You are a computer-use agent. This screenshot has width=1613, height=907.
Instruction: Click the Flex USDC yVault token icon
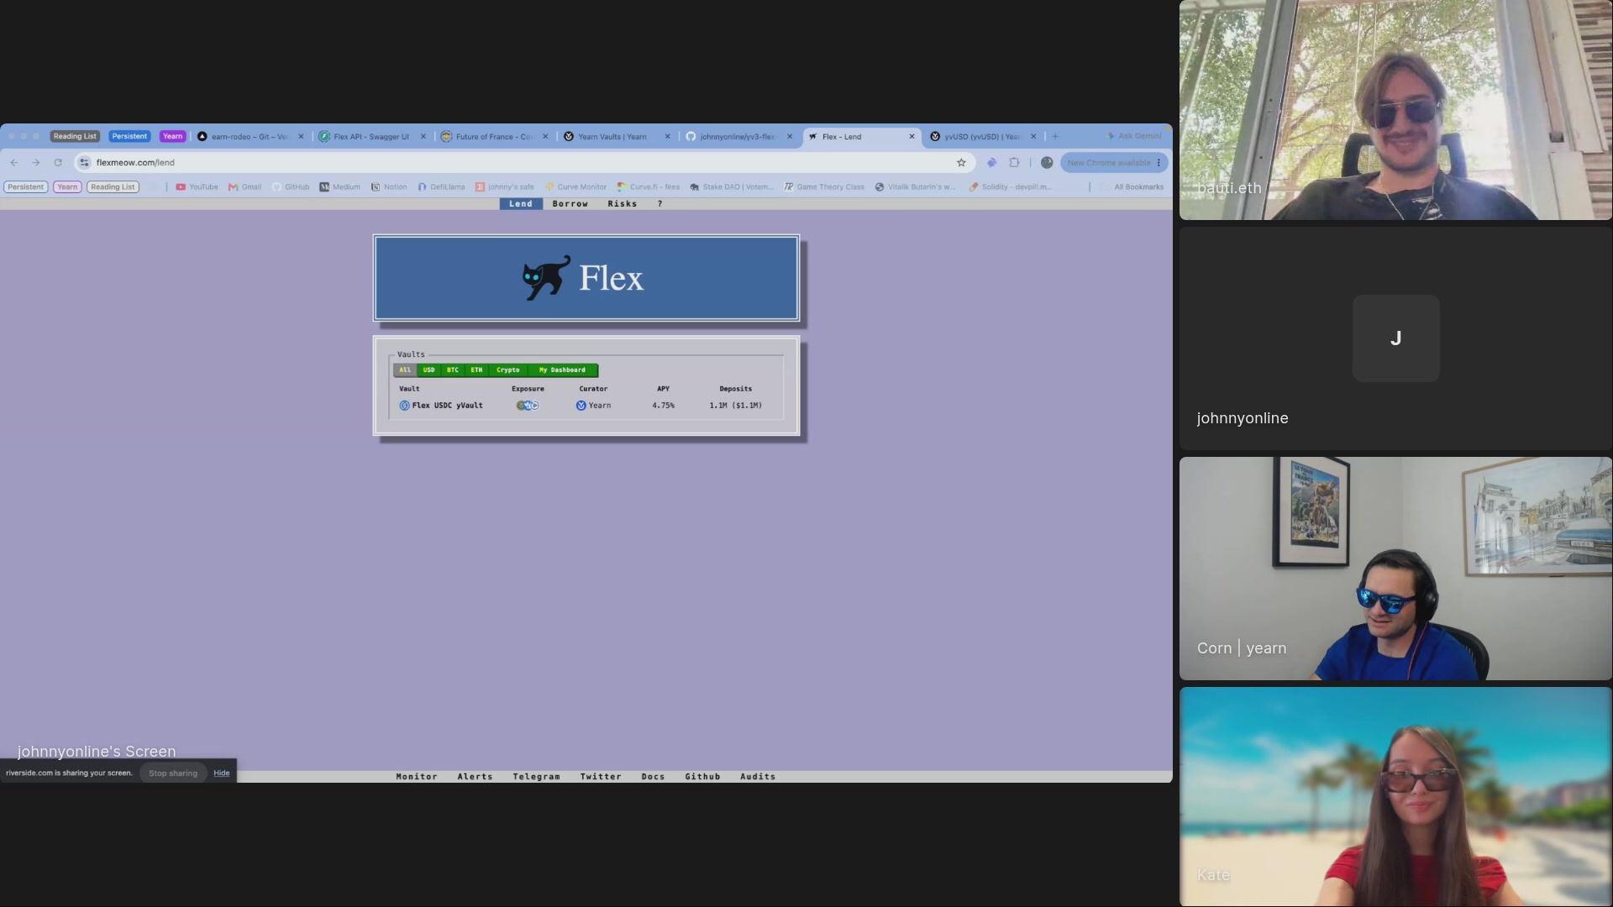coord(405,406)
